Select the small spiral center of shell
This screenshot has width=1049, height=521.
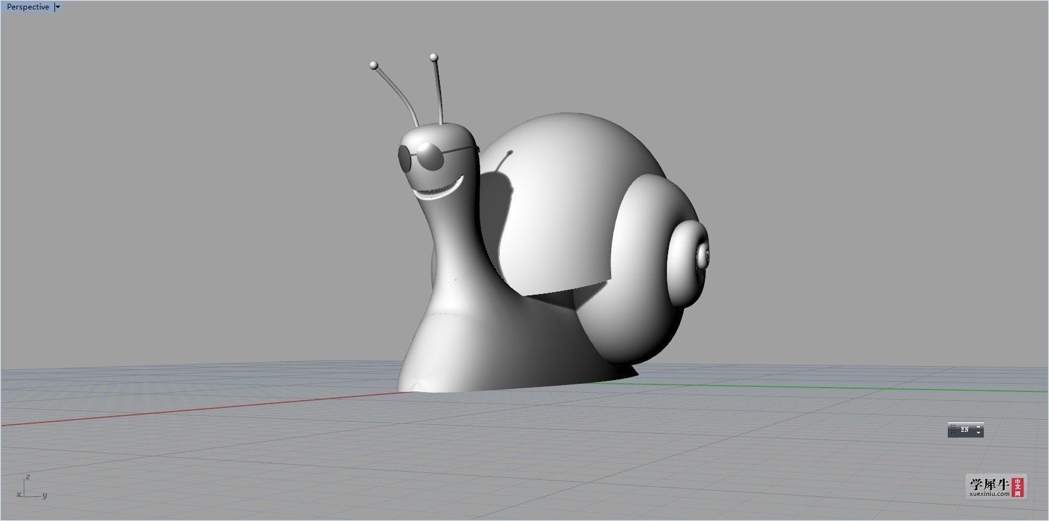tap(702, 255)
